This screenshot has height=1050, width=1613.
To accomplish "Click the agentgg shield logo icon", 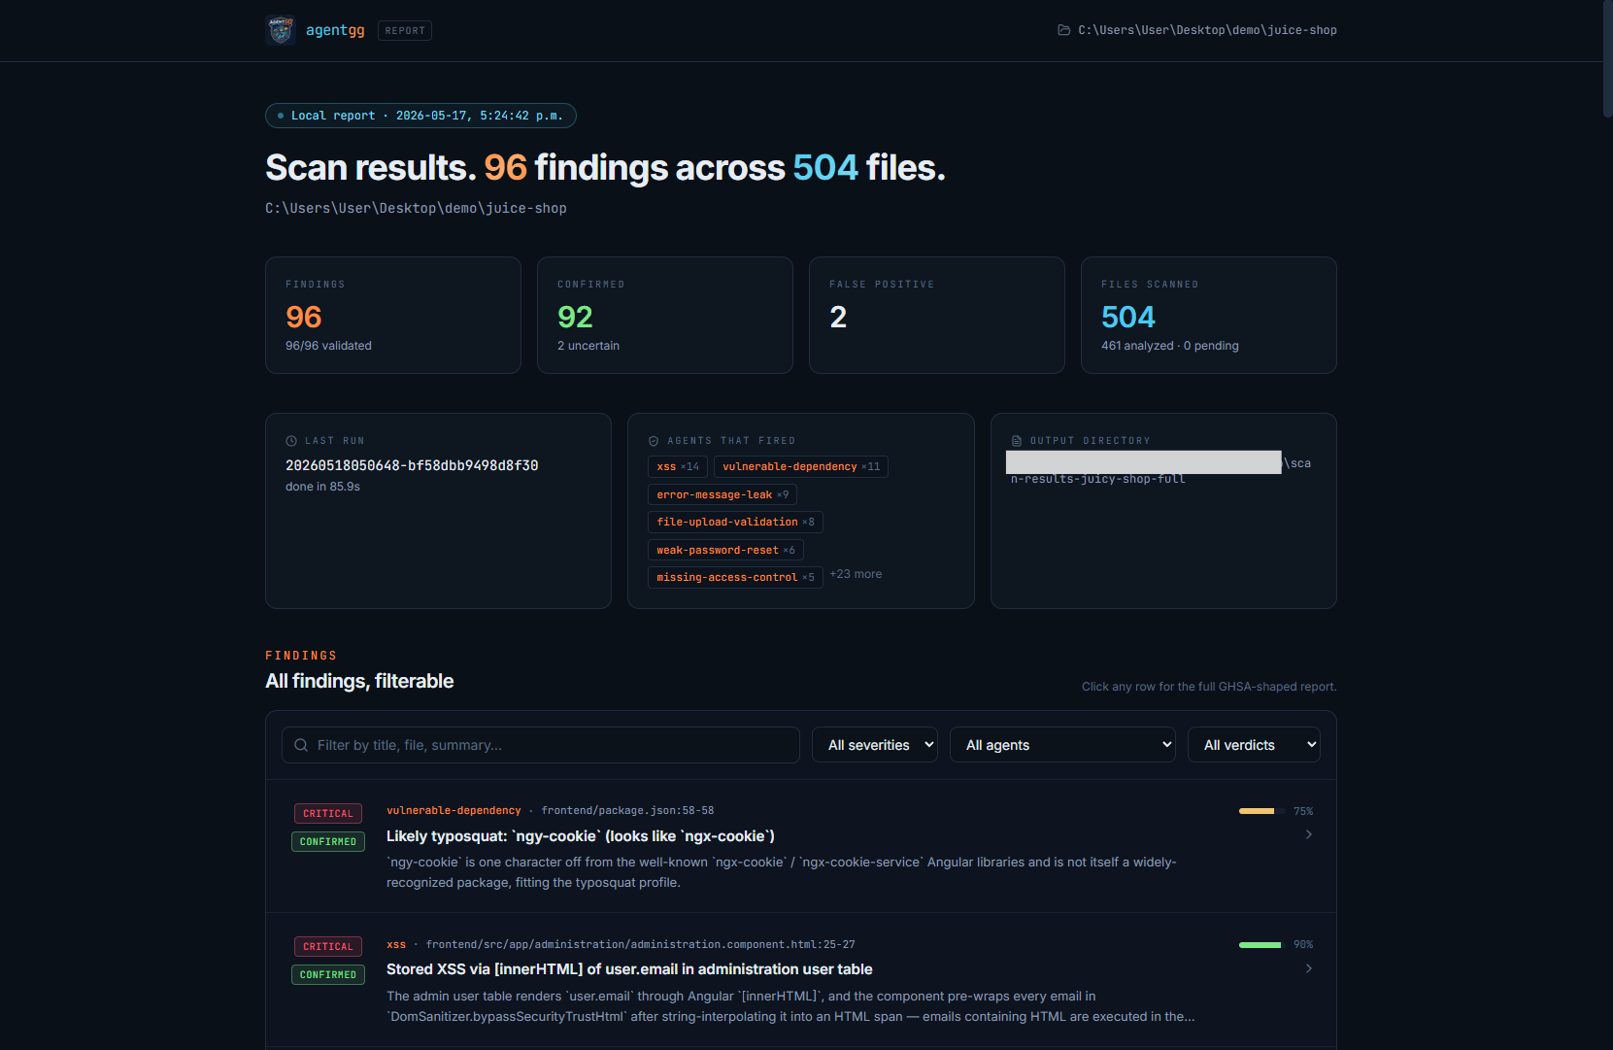I will click(x=281, y=30).
